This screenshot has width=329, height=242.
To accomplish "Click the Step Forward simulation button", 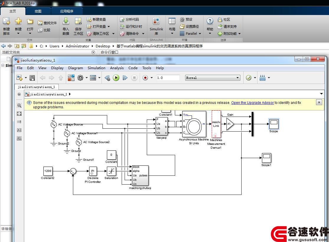I will pos(125,78).
